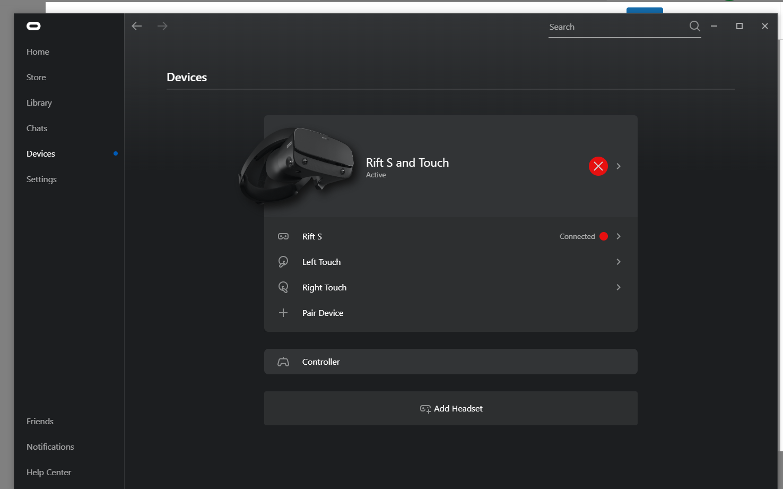Click the Oculus logo icon
Viewport: 783px width, 489px height.
click(x=33, y=26)
